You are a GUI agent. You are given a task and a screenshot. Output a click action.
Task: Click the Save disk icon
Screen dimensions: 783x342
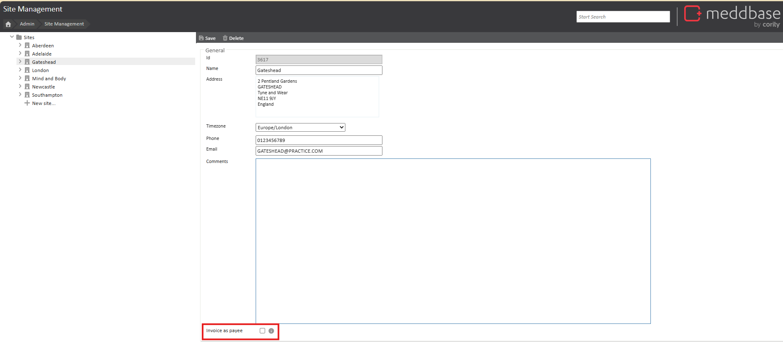(201, 38)
